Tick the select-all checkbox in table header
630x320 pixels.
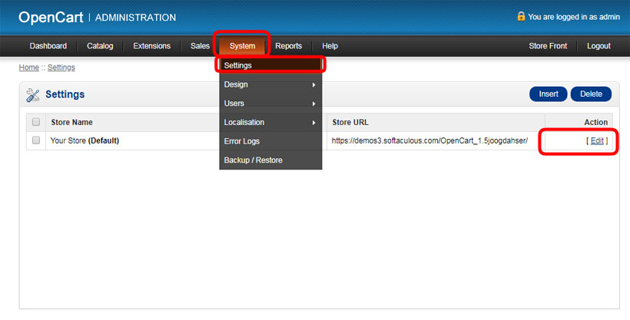pyautogui.click(x=36, y=122)
